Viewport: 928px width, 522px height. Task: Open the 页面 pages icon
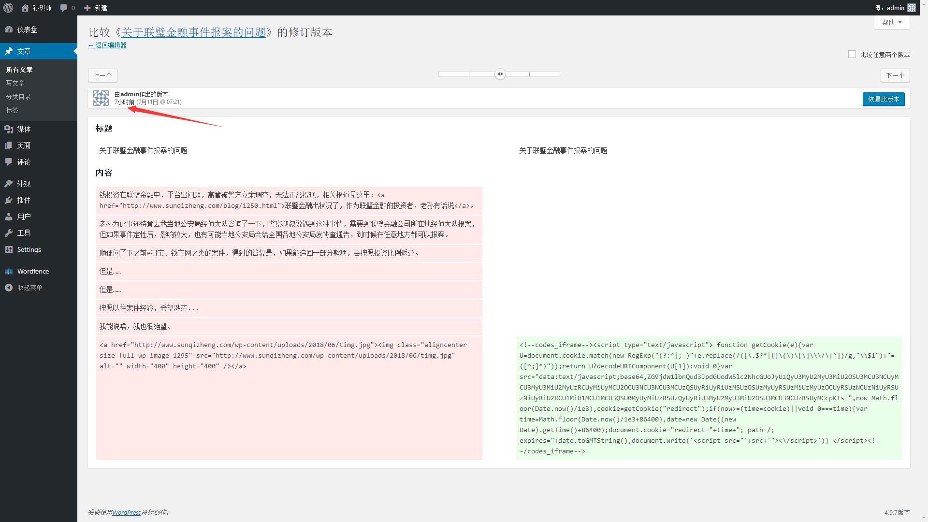(x=9, y=145)
